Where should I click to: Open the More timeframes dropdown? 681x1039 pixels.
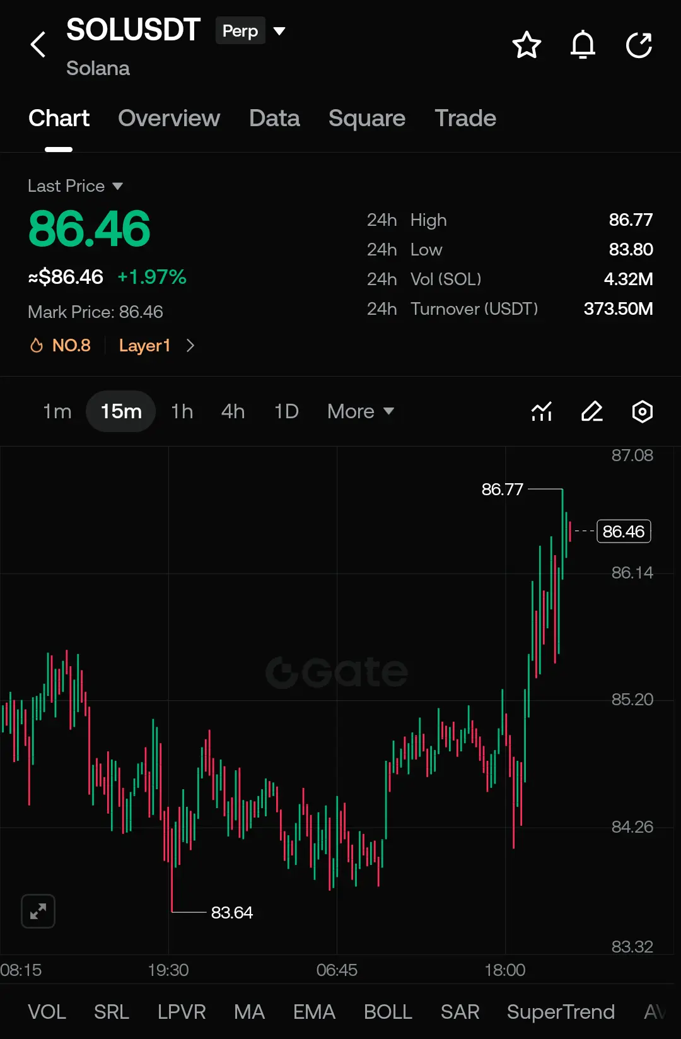click(x=361, y=411)
